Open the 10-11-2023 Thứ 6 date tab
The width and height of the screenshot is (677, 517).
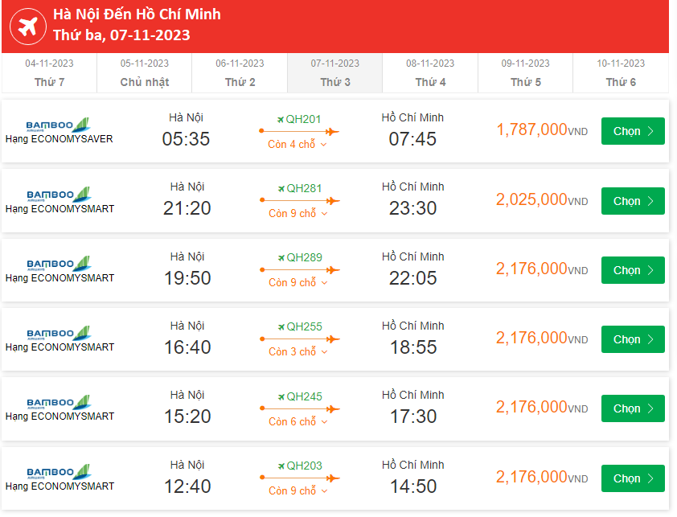coord(621,73)
